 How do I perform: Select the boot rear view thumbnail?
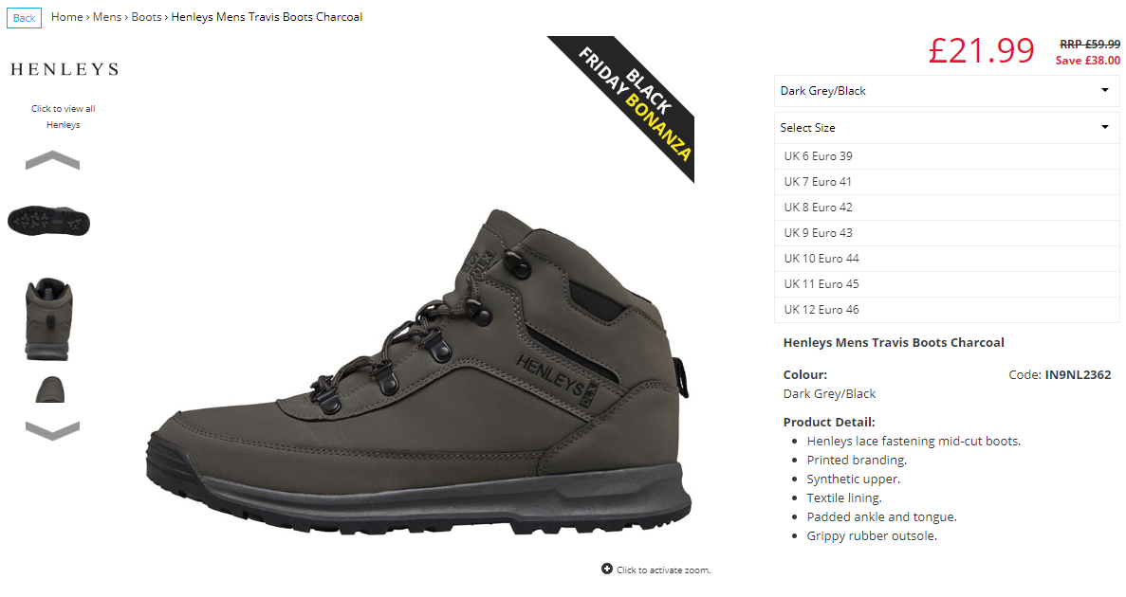[48, 318]
